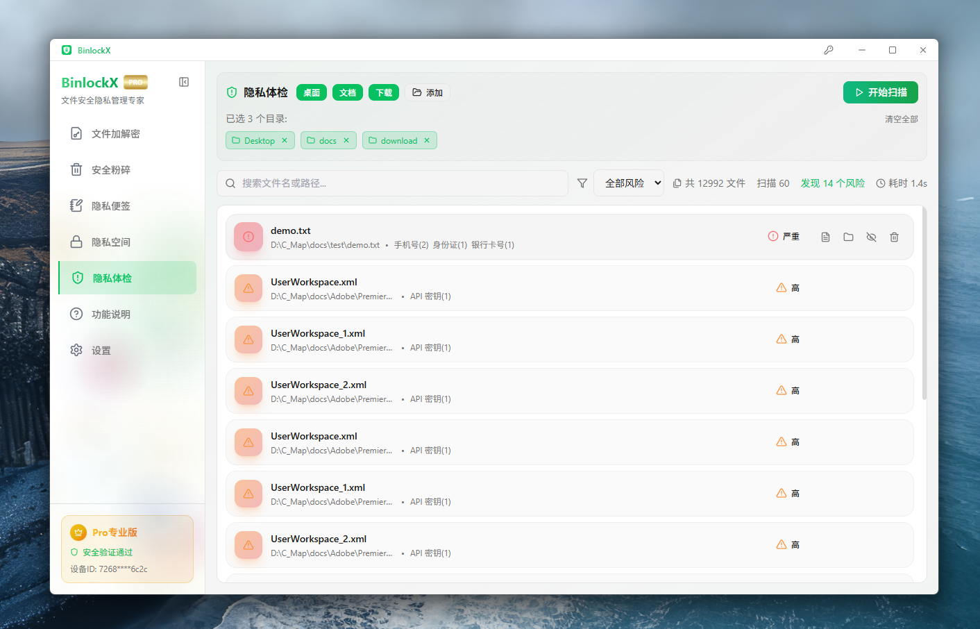
Task: Toggle the 文档 directory chip
Action: [x=348, y=92]
